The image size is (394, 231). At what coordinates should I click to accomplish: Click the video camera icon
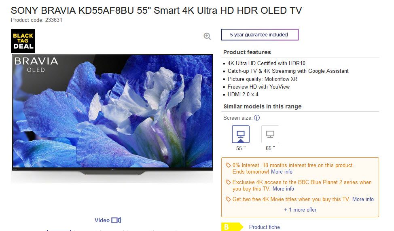coord(116,220)
